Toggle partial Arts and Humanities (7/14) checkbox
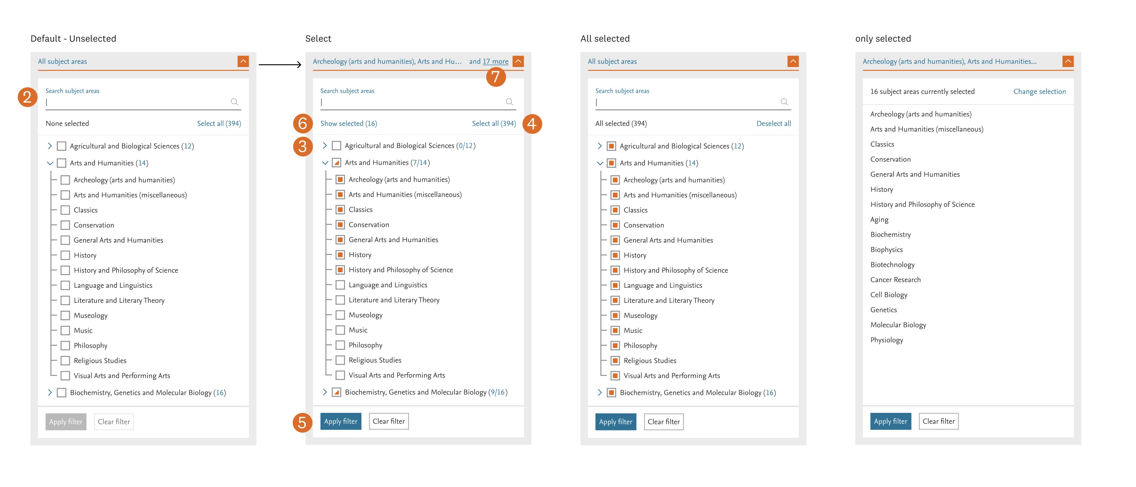 337,163
